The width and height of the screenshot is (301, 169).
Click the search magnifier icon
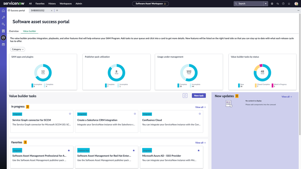pyautogui.click(x=236, y=4)
